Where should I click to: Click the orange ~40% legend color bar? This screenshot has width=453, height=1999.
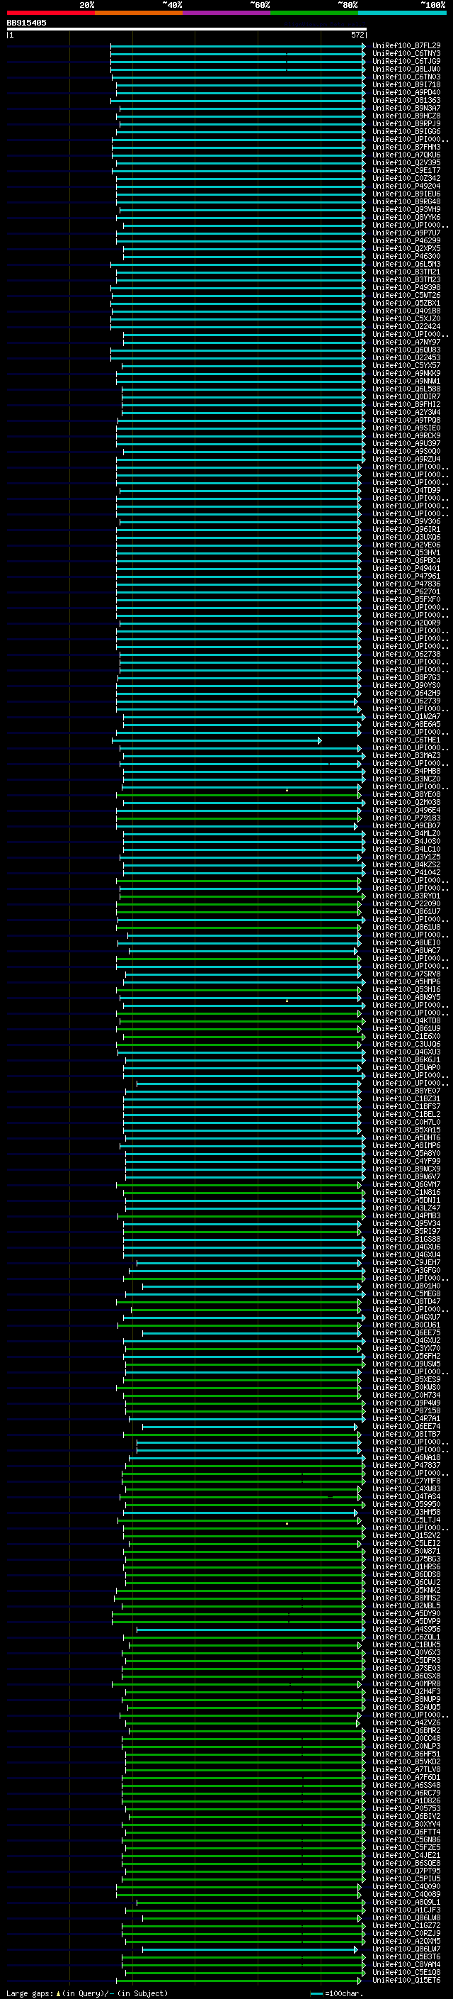[139, 13]
